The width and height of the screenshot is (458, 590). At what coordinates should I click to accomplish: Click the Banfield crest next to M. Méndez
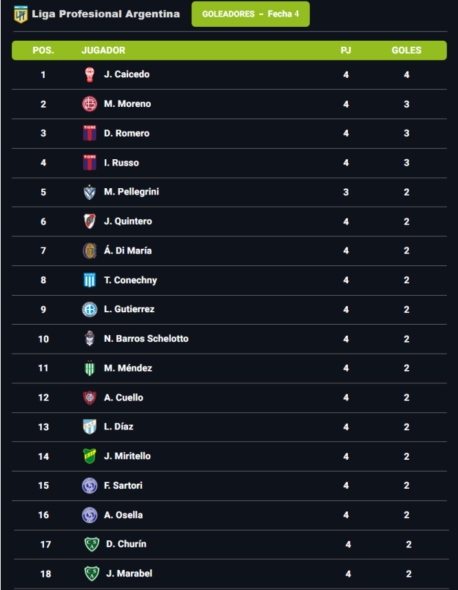(90, 369)
